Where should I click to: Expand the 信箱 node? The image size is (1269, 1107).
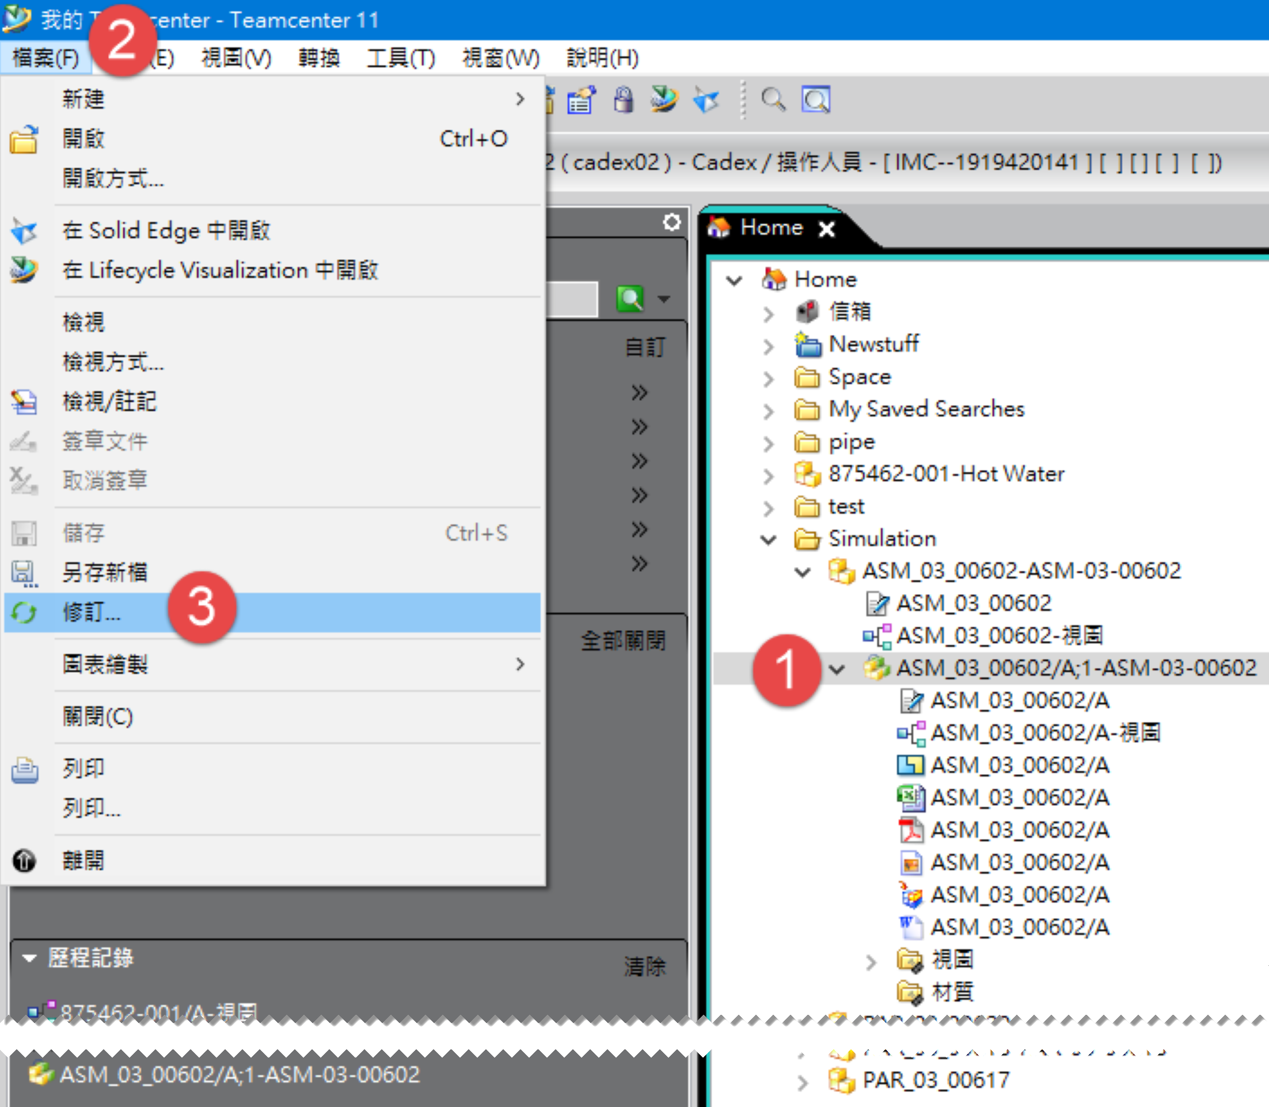pyautogui.click(x=768, y=314)
